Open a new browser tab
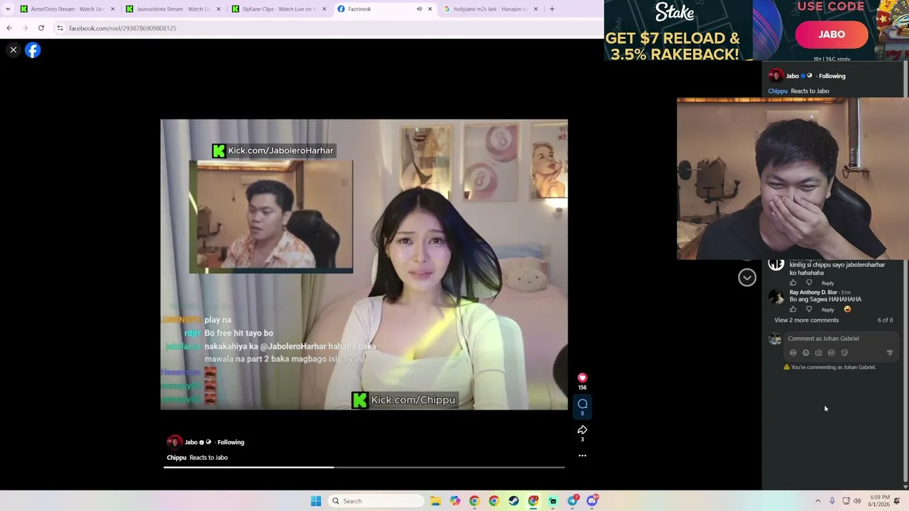The height and width of the screenshot is (511, 909). click(x=552, y=9)
